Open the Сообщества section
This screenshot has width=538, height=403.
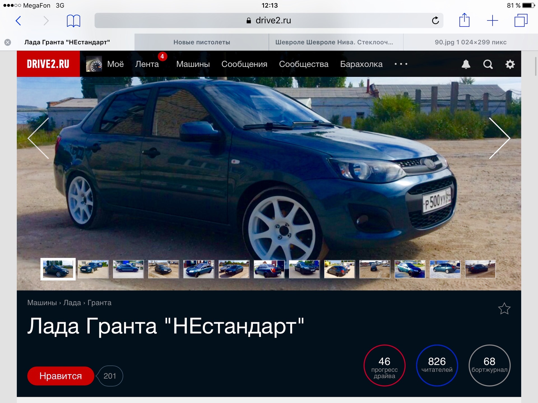pos(304,64)
